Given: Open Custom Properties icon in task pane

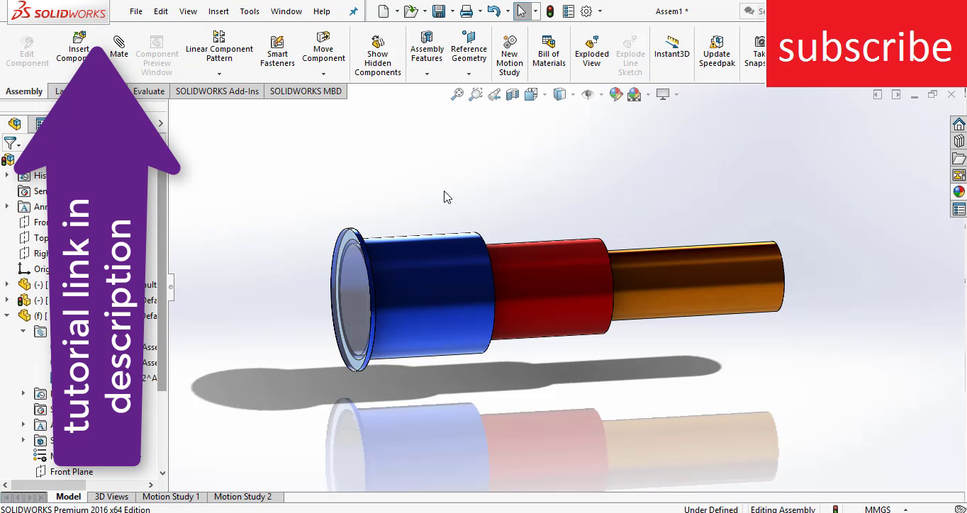Looking at the screenshot, I should [958, 209].
